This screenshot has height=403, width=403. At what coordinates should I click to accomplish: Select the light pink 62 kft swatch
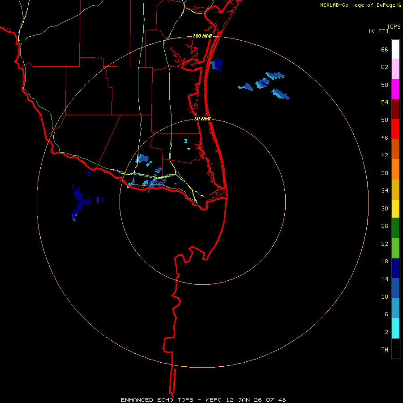395,69
